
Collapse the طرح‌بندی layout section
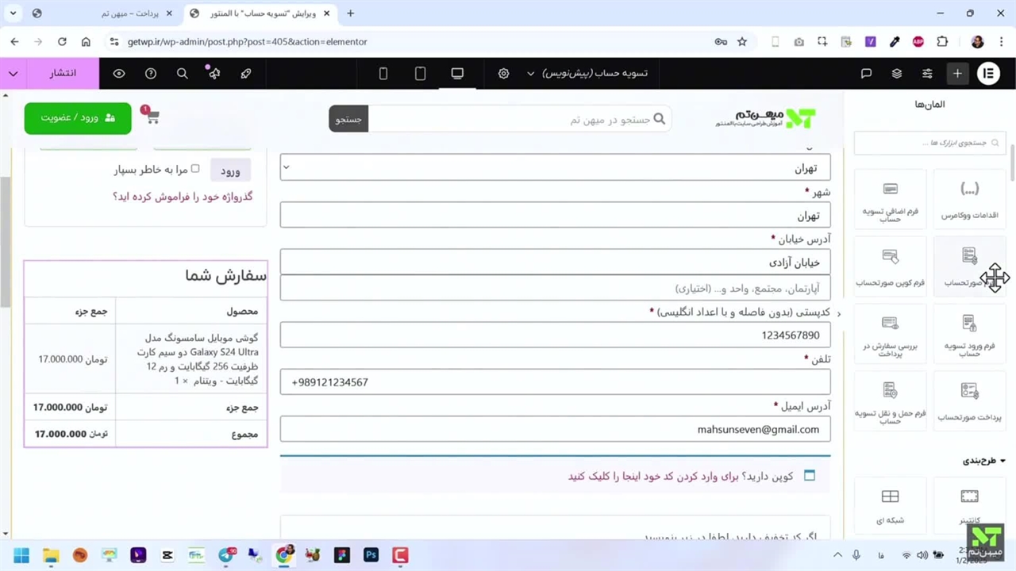click(x=984, y=461)
